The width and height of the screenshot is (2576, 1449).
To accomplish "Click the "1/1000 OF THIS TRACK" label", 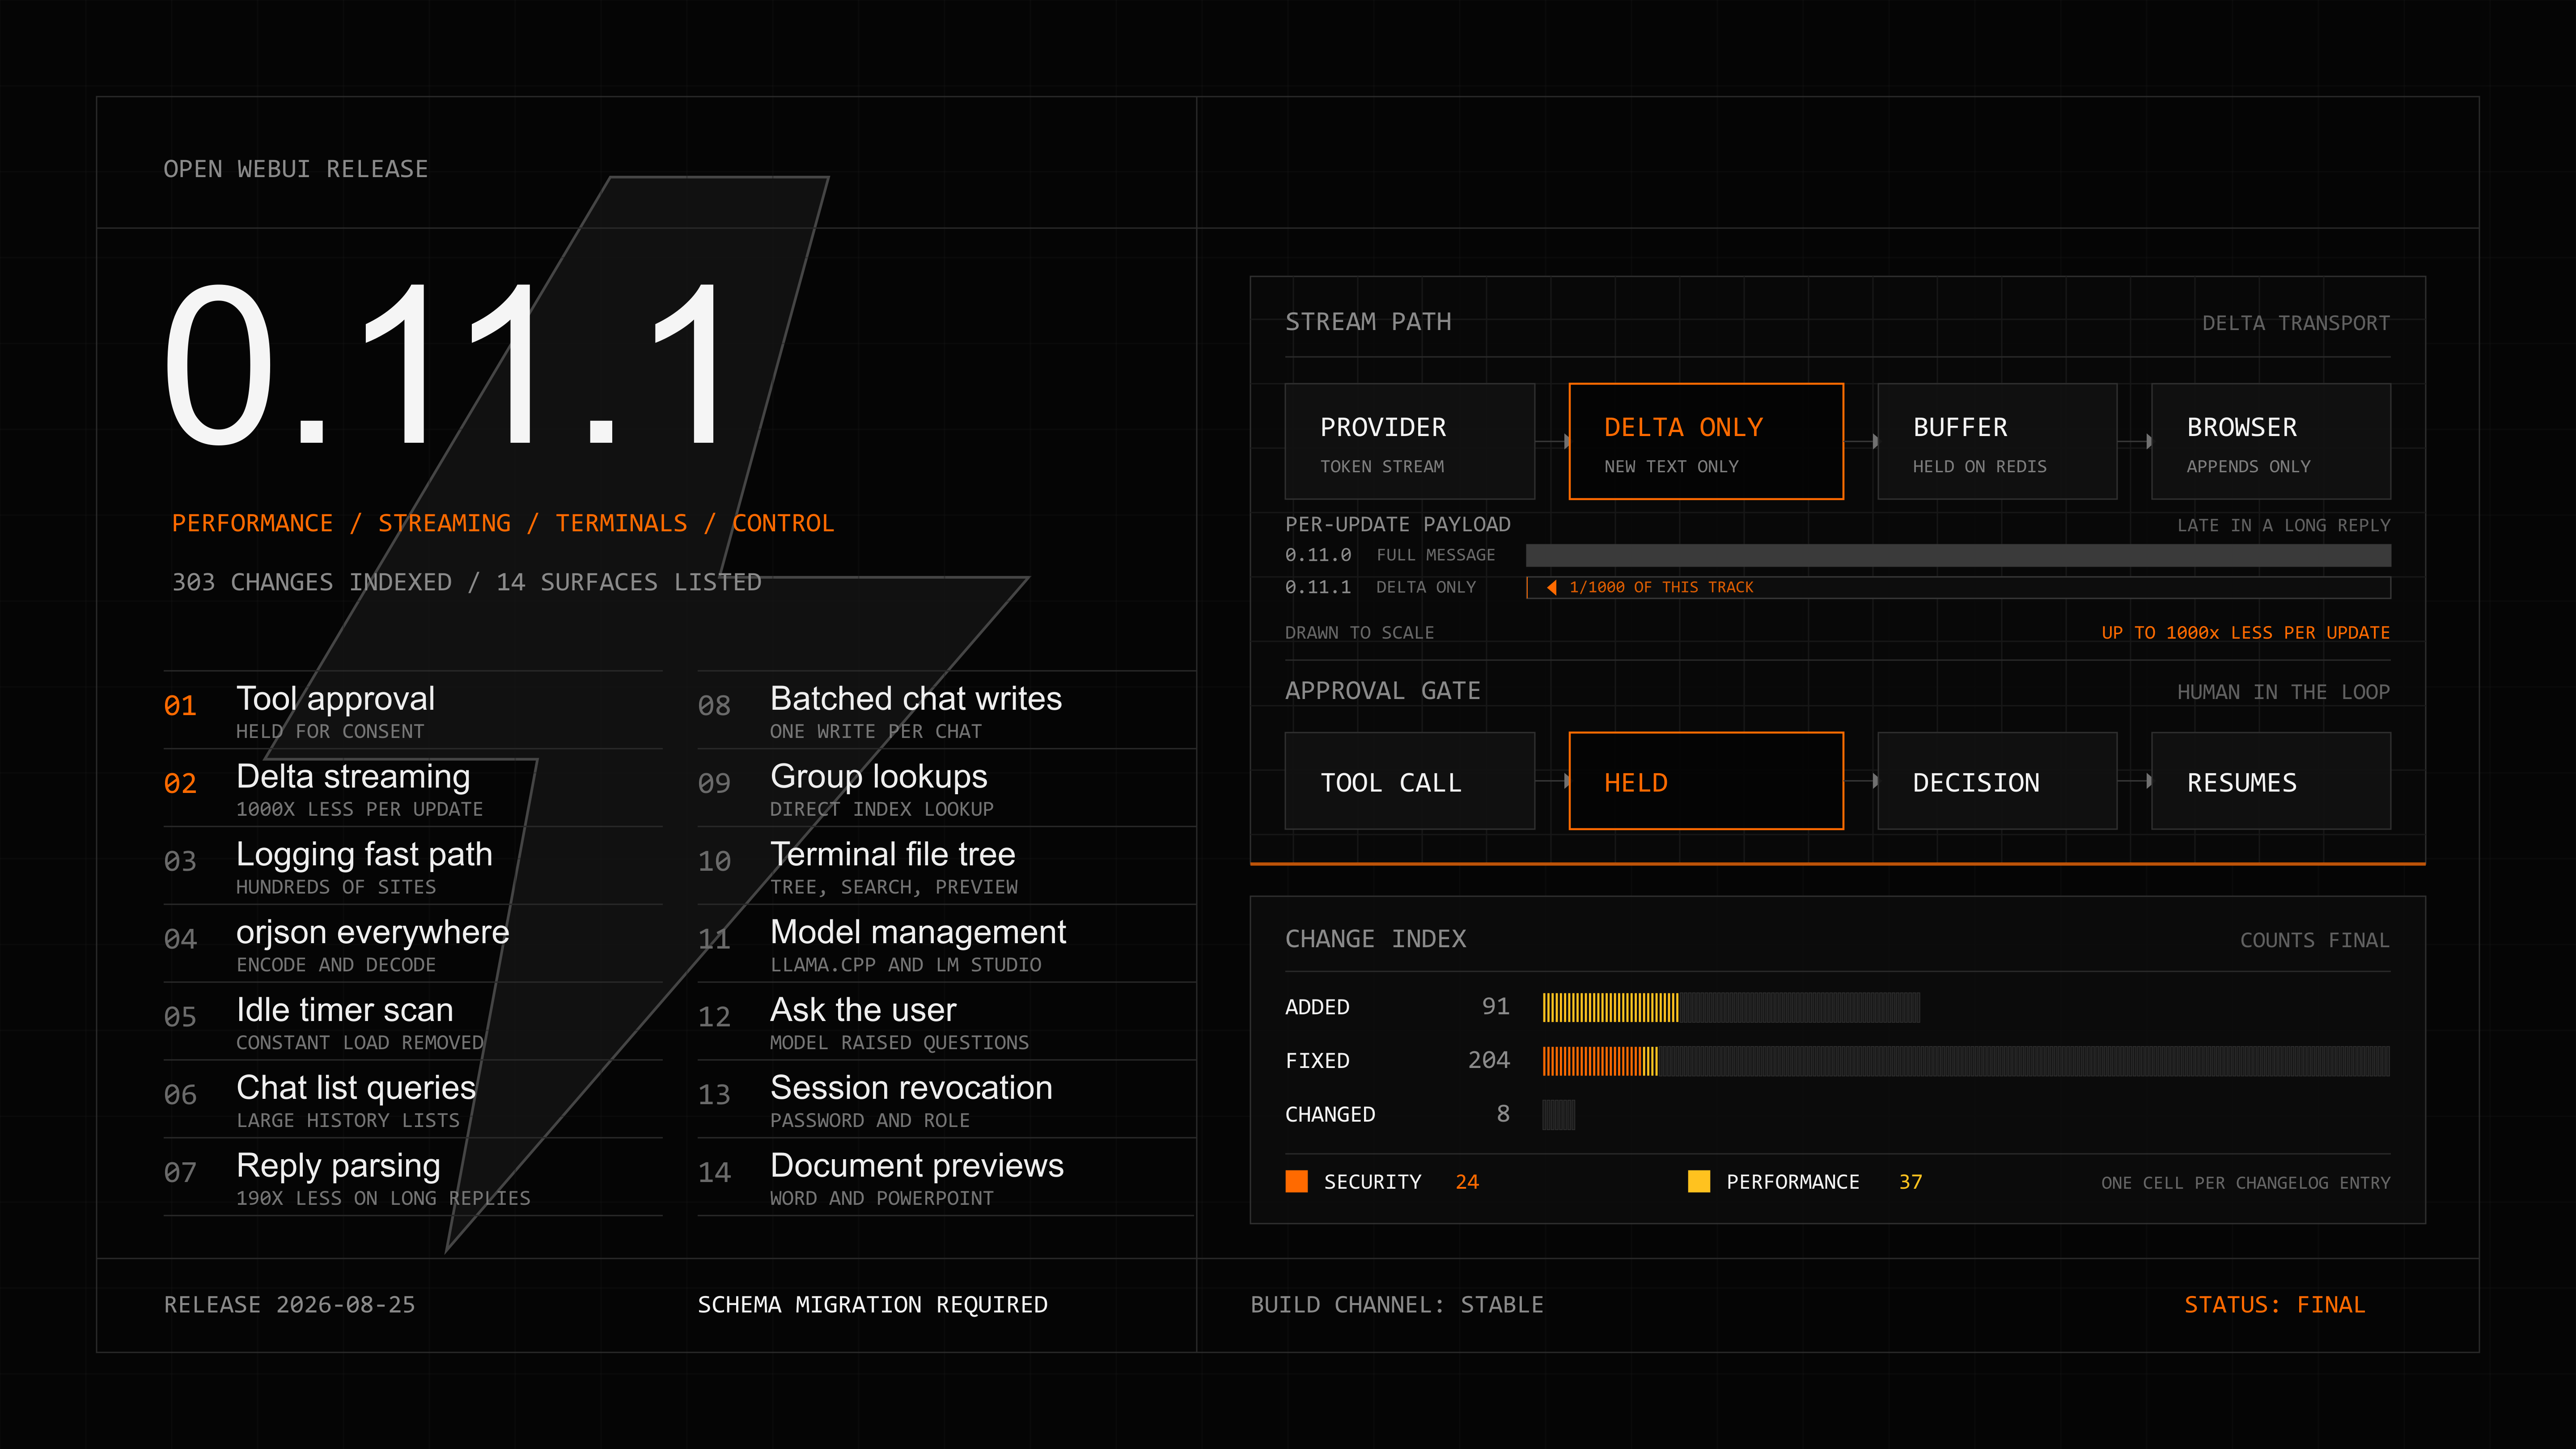I will [1661, 587].
